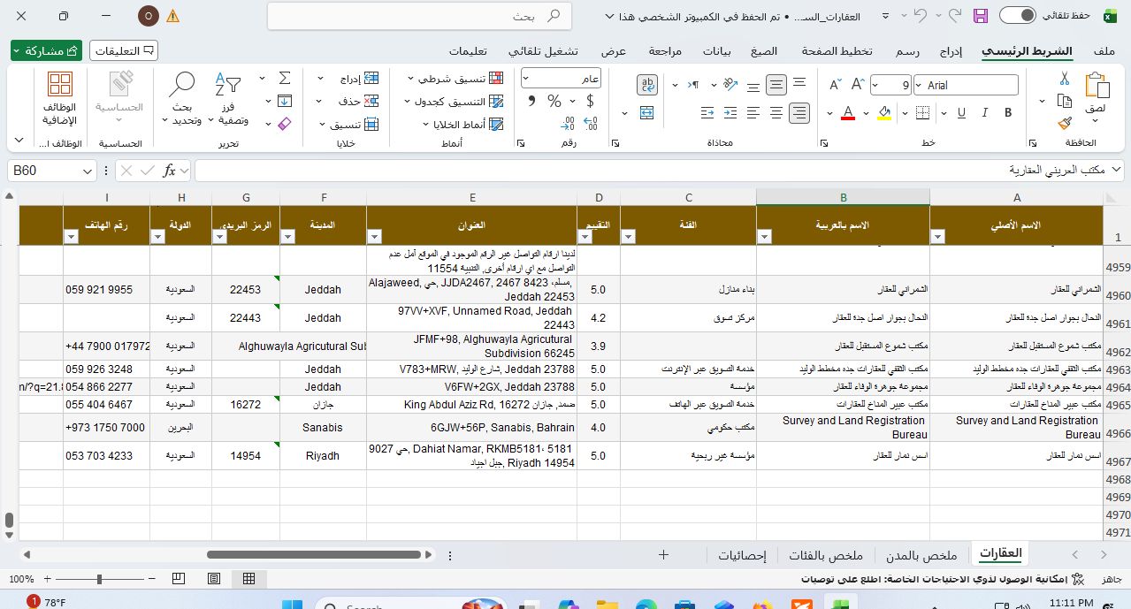This screenshot has width=1131, height=609.
Task: Click the zoom slider handle
Action: (99, 579)
